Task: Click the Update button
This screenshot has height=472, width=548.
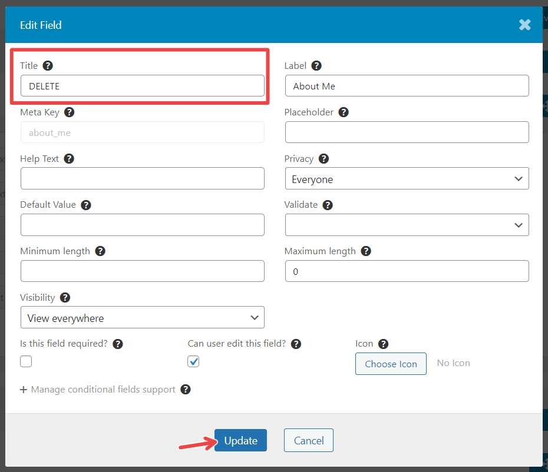Action: tap(240, 440)
